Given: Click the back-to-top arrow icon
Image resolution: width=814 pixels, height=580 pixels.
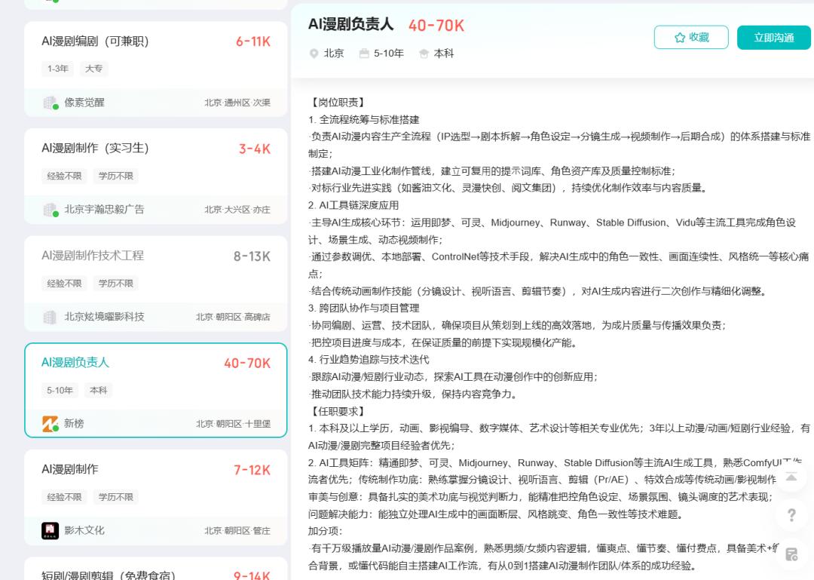Looking at the screenshot, I should click(x=791, y=477).
